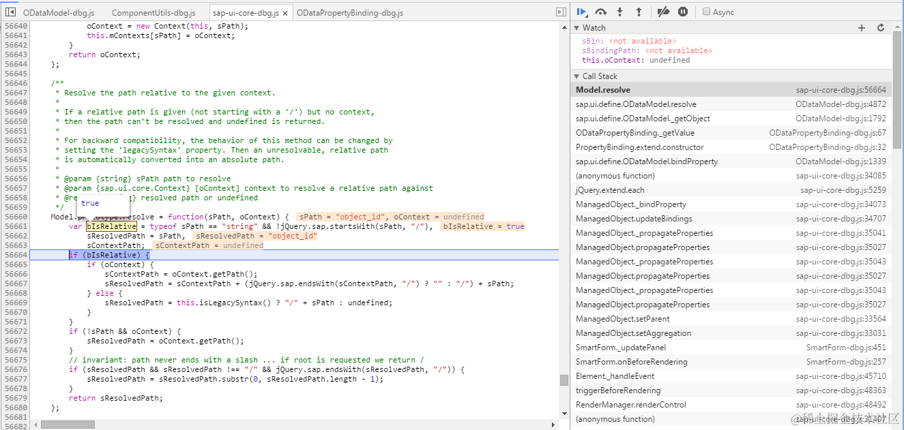Click the sBindingPath watch expression

(647, 50)
